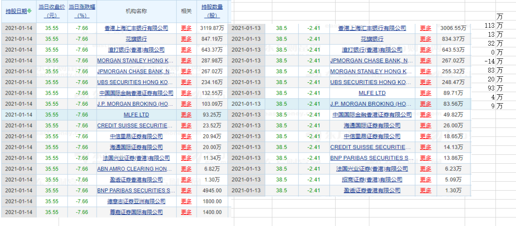Click the 持股数量(股) column header

213,12
